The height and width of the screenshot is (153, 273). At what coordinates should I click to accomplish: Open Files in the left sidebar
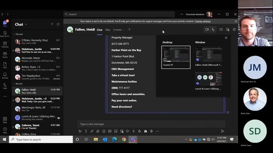point(5,65)
